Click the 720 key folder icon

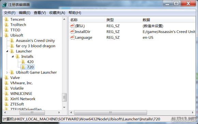pos(23,67)
